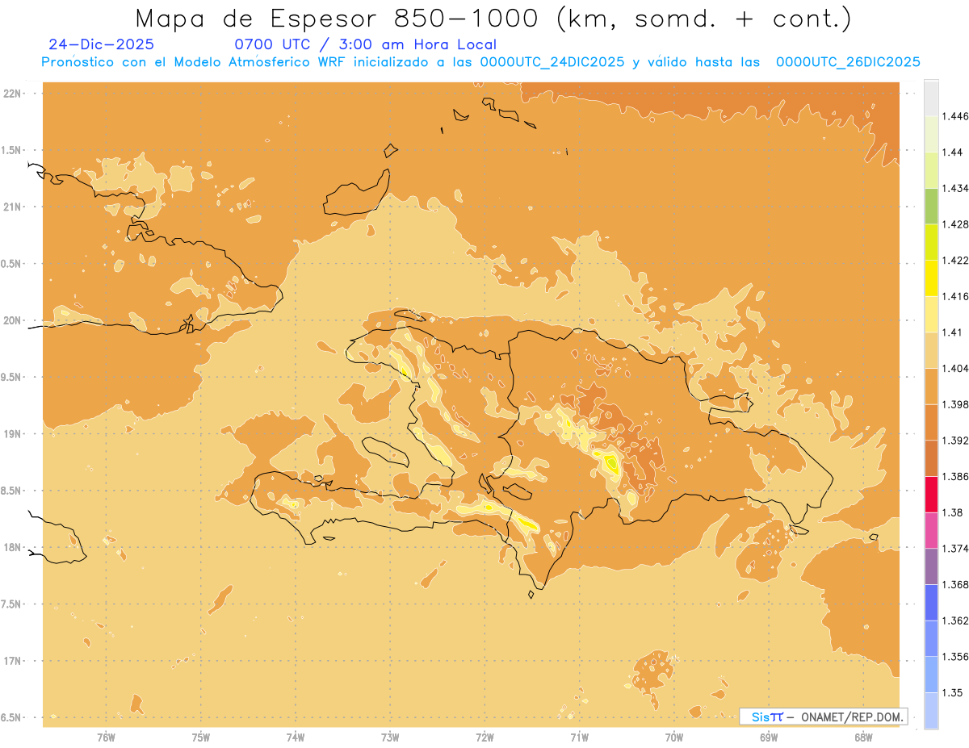Pick the purple colorbar segment between 1.368 and 1.374
The image size is (969, 748).
(931, 566)
